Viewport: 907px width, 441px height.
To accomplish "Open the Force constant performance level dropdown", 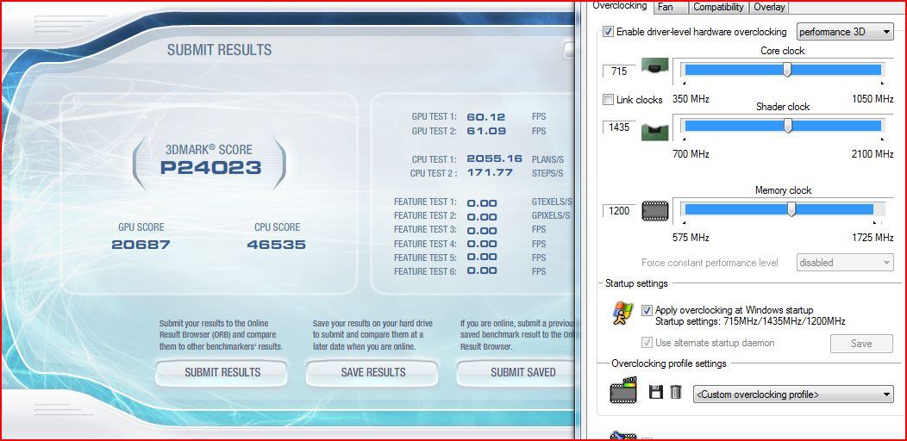I will click(x=845, y=263).
